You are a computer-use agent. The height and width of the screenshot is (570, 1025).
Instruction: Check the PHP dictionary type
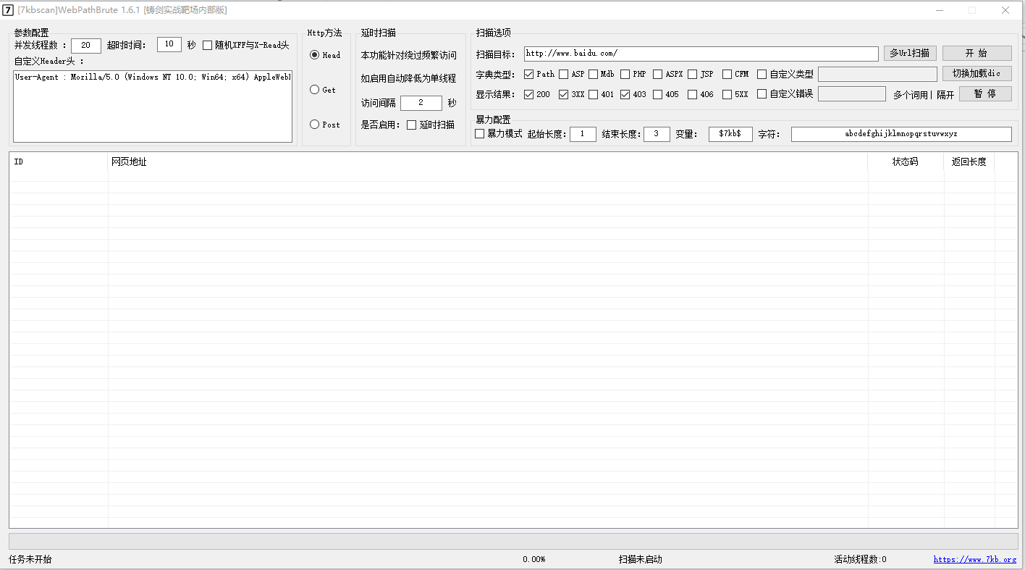[625, 74]
